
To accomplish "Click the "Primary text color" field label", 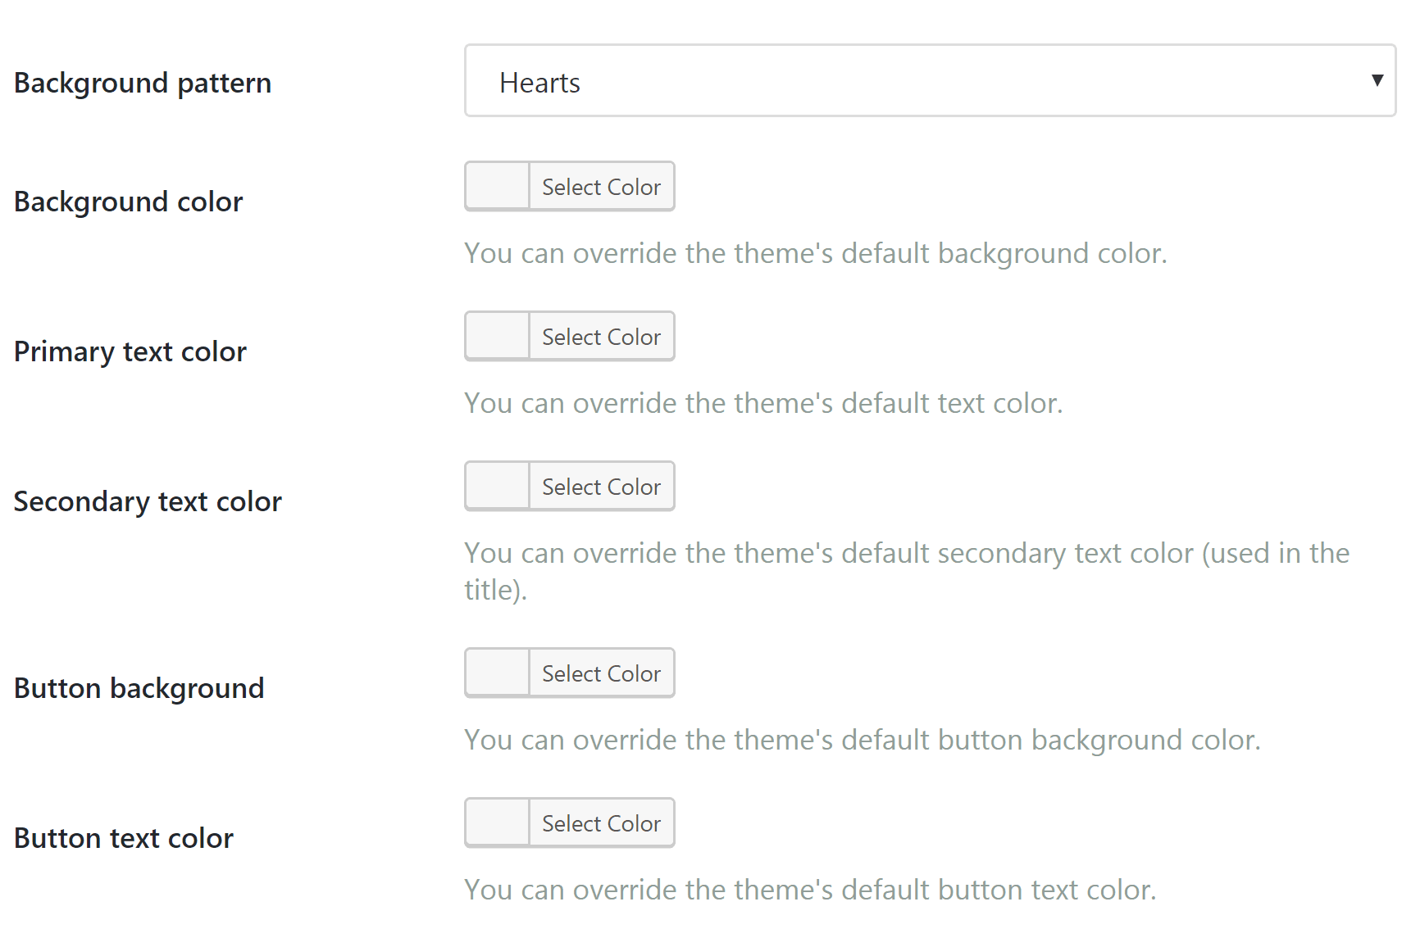I will pos(130,351).
